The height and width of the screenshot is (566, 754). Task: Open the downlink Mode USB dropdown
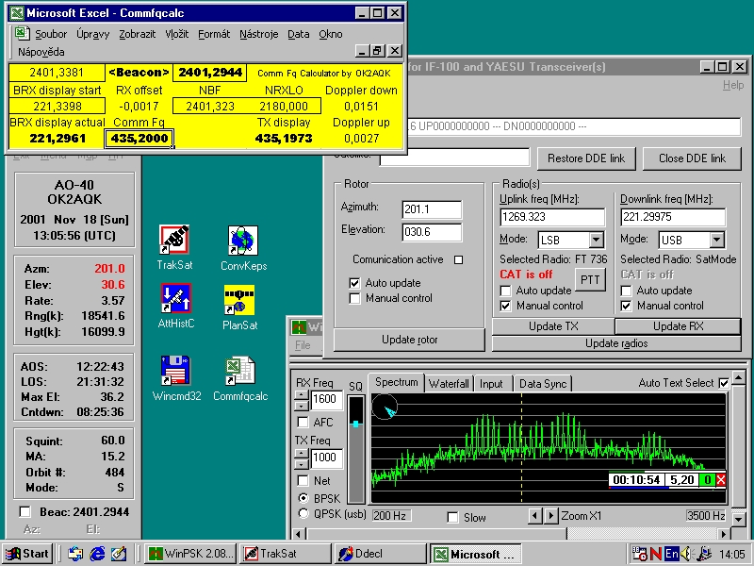717,240
